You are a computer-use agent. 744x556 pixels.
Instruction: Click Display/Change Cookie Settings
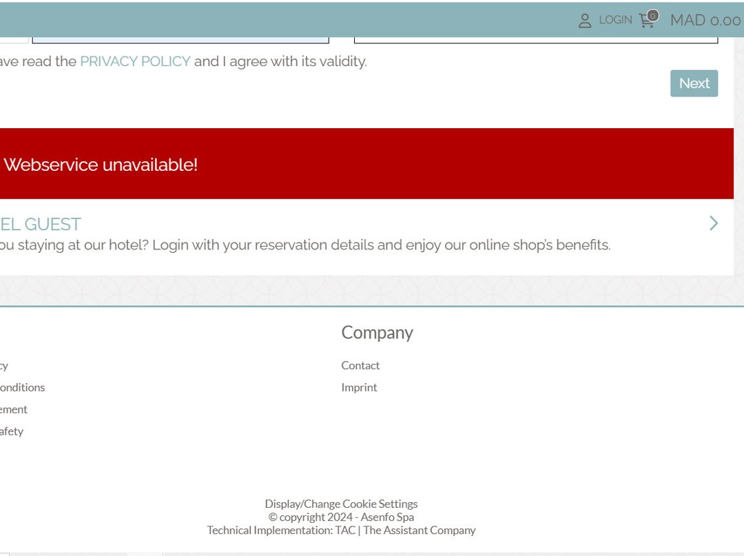(x=341, y=504)
